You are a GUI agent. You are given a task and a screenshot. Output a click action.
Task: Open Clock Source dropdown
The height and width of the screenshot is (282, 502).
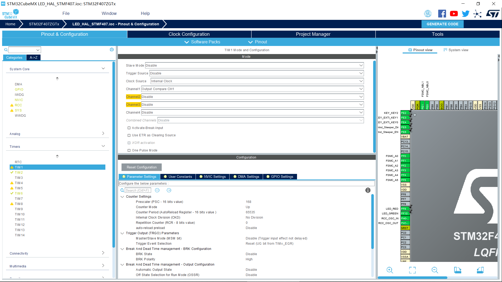pos(257,81)
